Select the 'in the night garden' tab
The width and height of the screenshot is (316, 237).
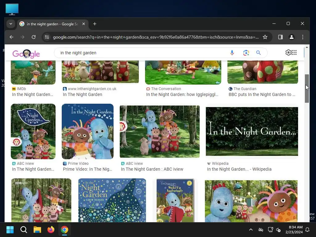click(x=52, y=24)
